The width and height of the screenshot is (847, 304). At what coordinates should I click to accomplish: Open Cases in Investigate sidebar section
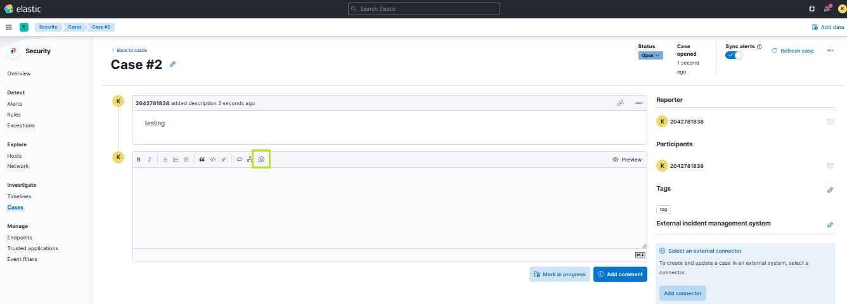(x=15, y=207)
